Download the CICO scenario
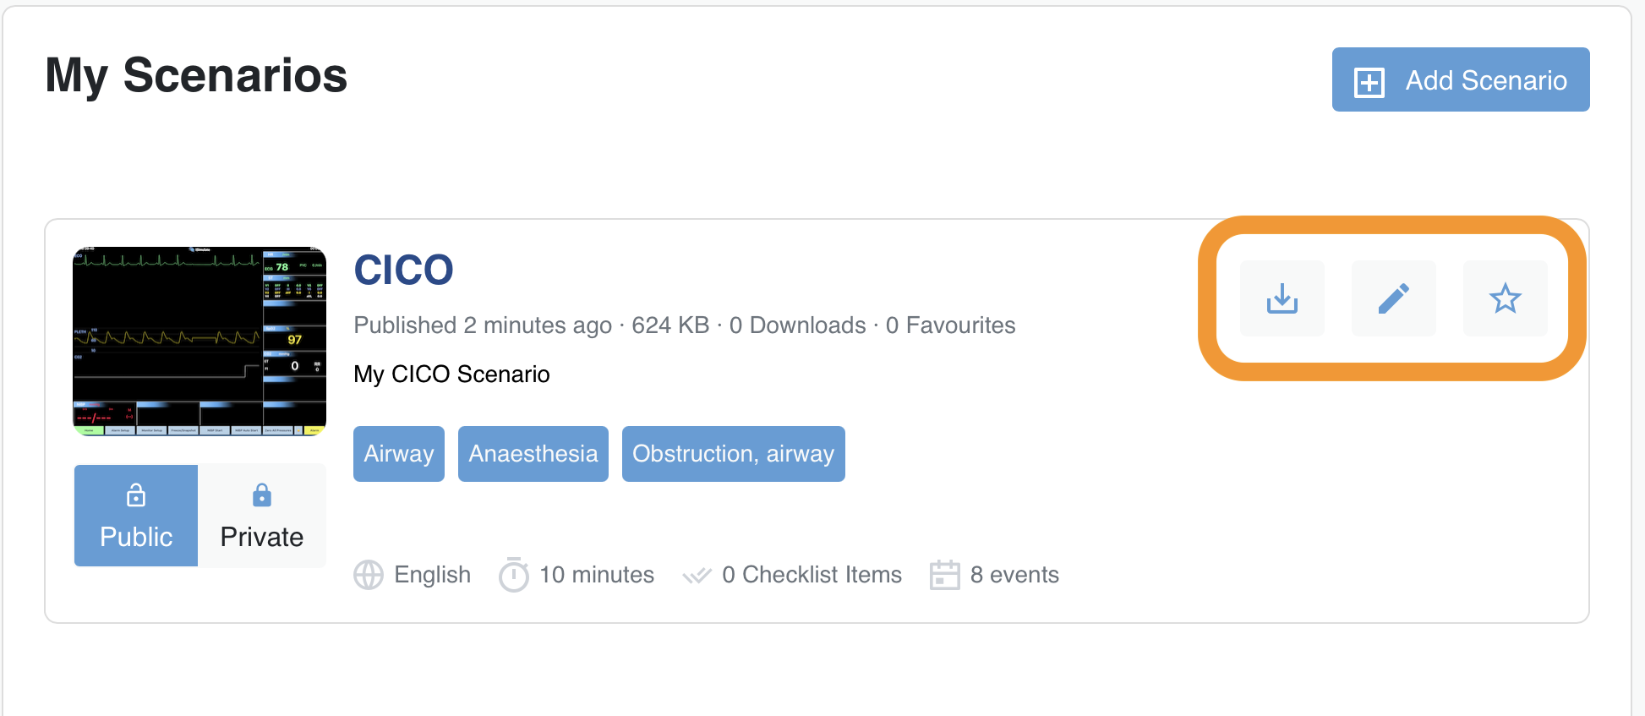The height and width of the screenshot is (716, 1645). (x=1282, y=298)
